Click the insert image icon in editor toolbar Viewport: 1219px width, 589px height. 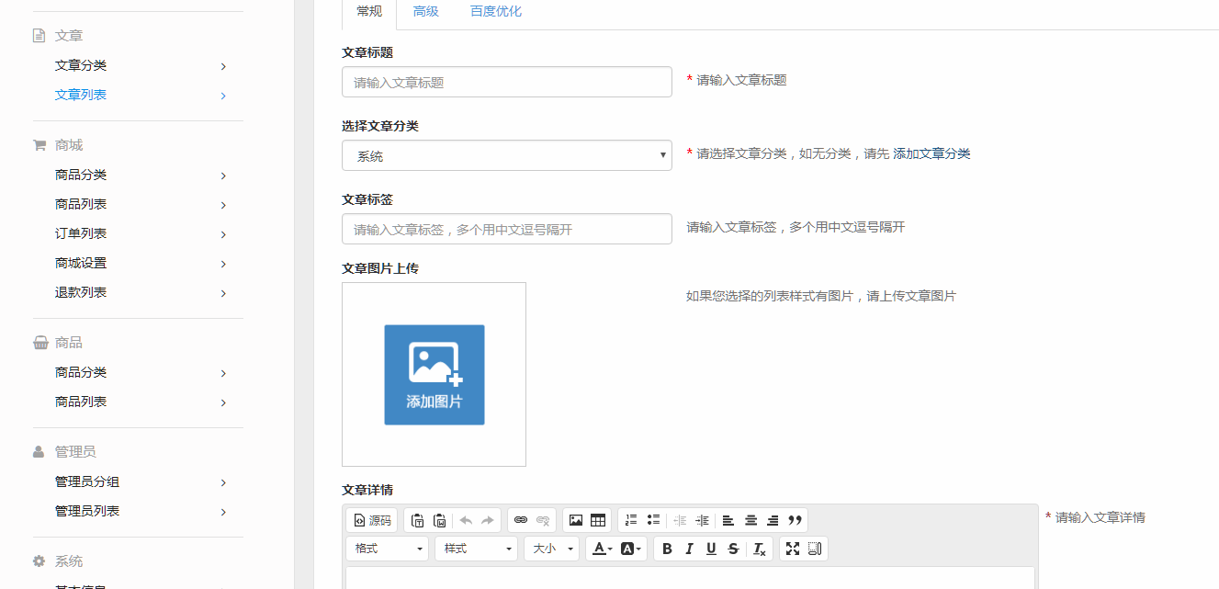click(576, 520)
